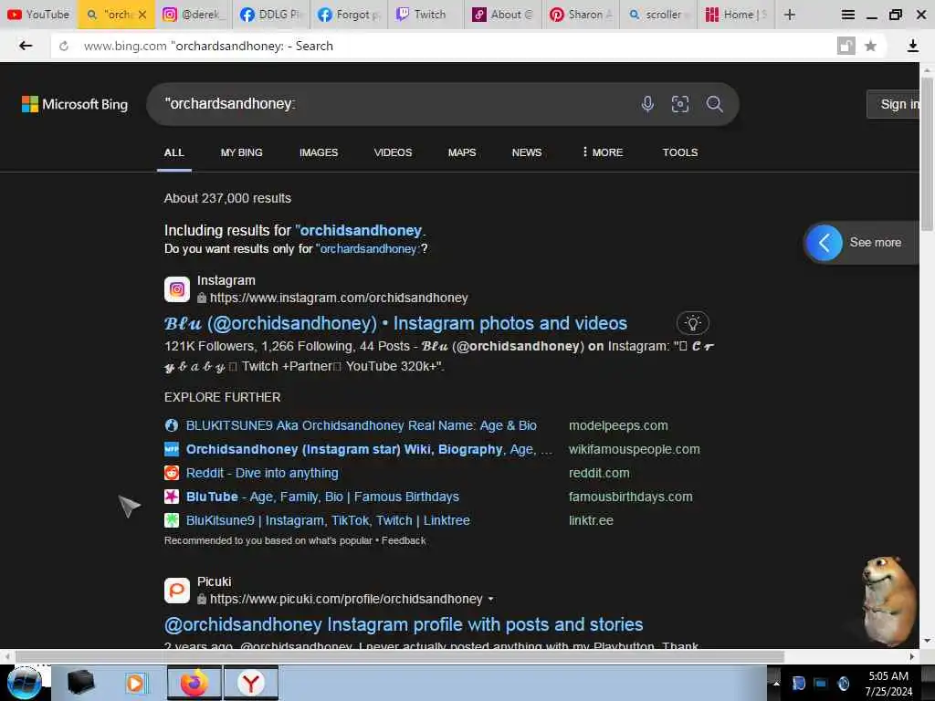Open Blu (@orchidsandhoney) Instagram result link

395,323
